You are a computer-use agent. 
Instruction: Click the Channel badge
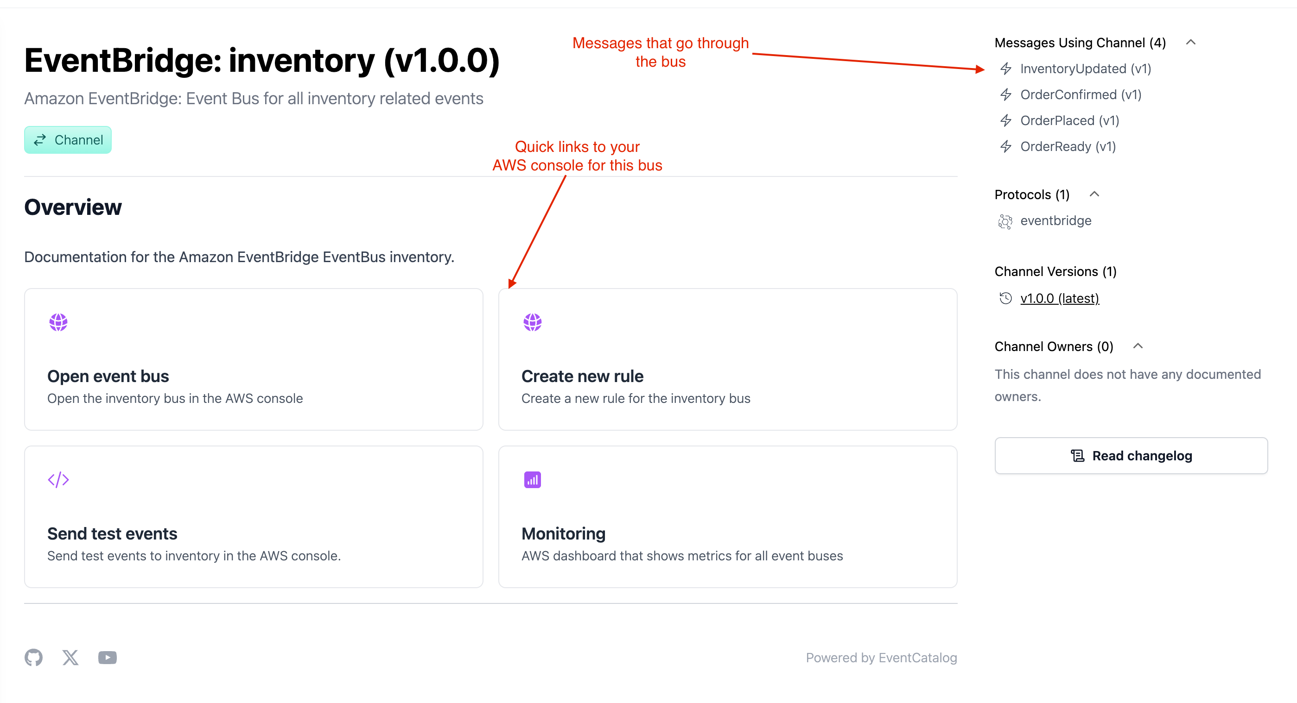click(x=68, y=140)
